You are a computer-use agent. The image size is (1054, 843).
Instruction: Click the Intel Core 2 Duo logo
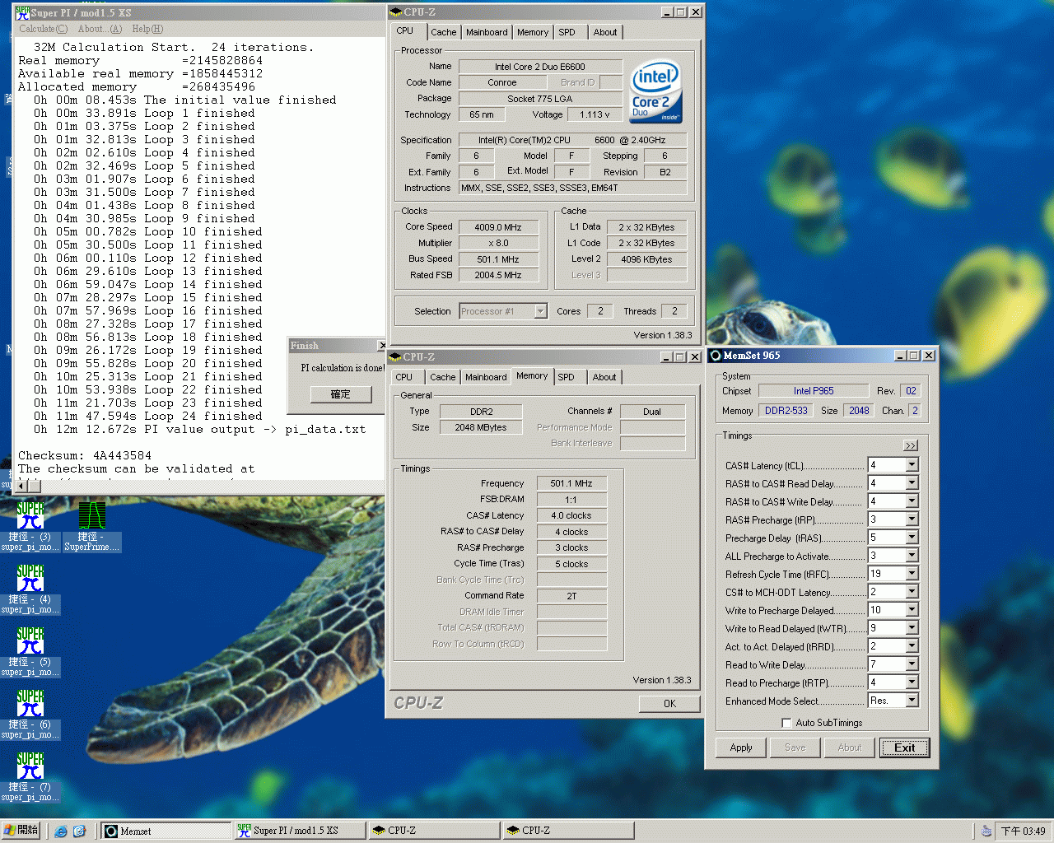[655, 91]
